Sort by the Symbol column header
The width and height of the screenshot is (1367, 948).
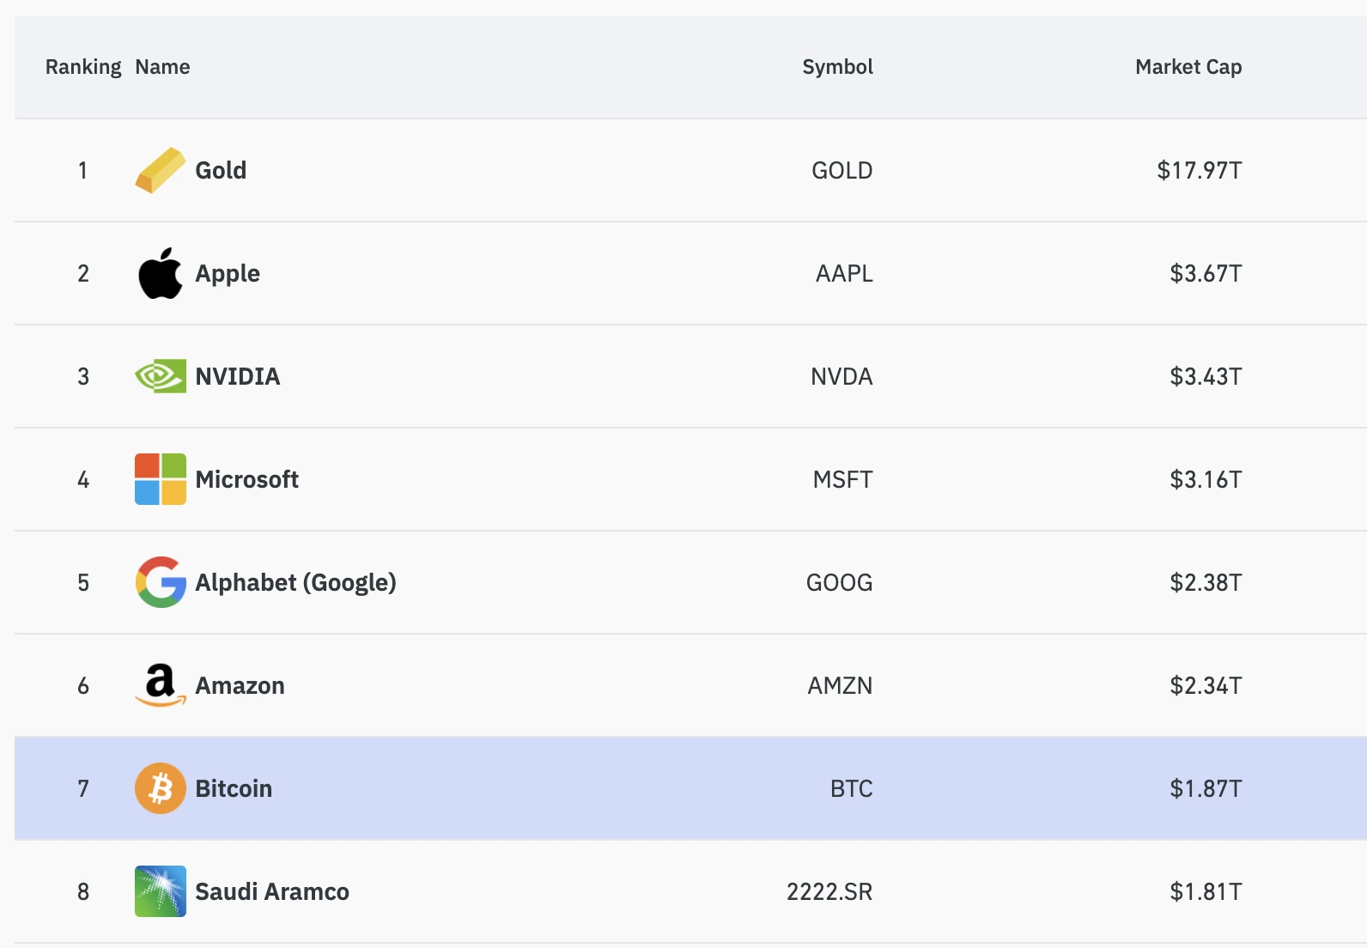click(x=837, y=67)
